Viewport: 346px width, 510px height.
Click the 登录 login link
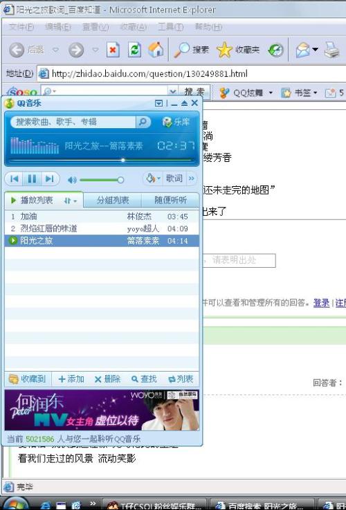[321, 303]
